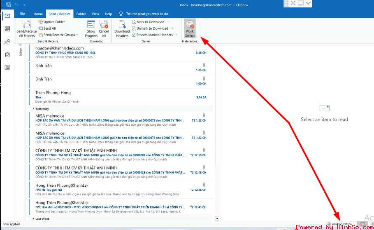This screenshot has height=230, width=374.
Task: Open the View ribbon tab
Action: click(95, 14)
